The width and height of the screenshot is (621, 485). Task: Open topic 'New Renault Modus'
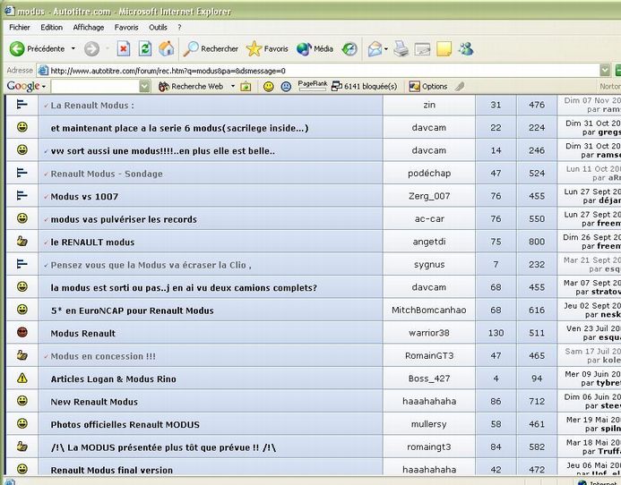(94, 402)
